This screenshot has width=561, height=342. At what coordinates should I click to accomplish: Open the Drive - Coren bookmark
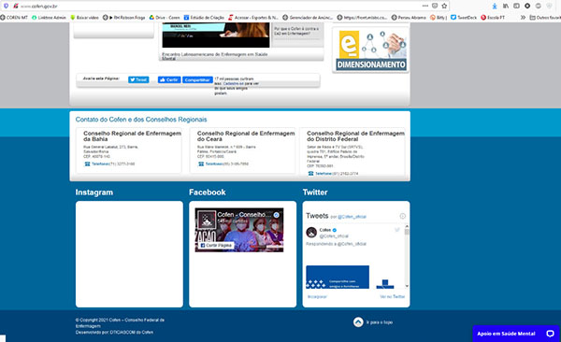click(x=165, y=17)
